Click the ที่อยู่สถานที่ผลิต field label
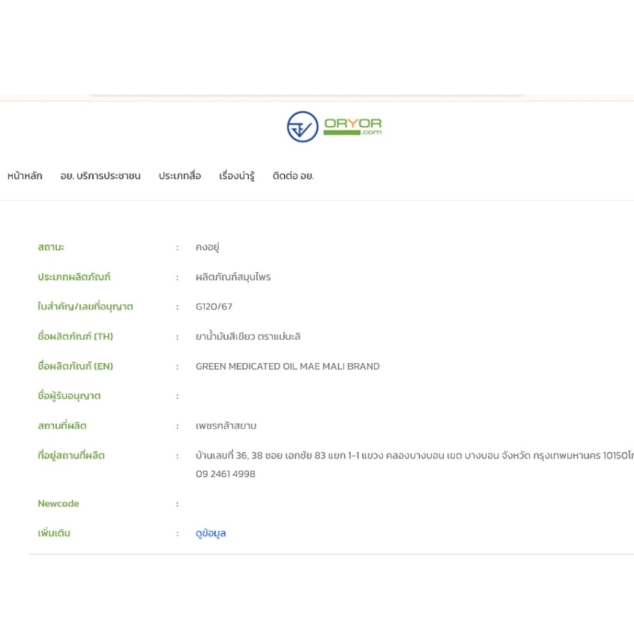Image resolution: width=634 pixels, height=634 pixels. click(71, 455)
